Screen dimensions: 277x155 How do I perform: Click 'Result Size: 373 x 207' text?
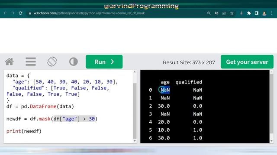coord(189,62)
